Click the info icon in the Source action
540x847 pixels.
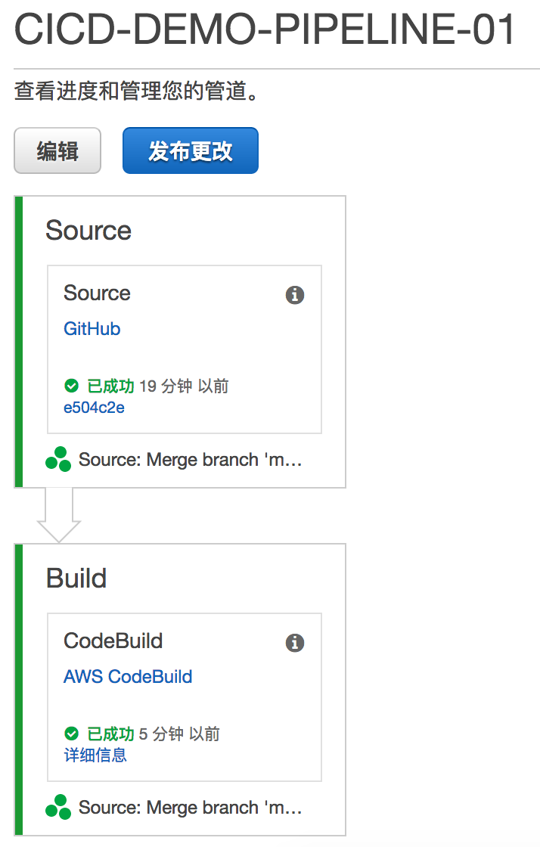point(295,295)
